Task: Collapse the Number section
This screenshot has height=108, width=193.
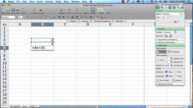Action: (x=157, y=29)
